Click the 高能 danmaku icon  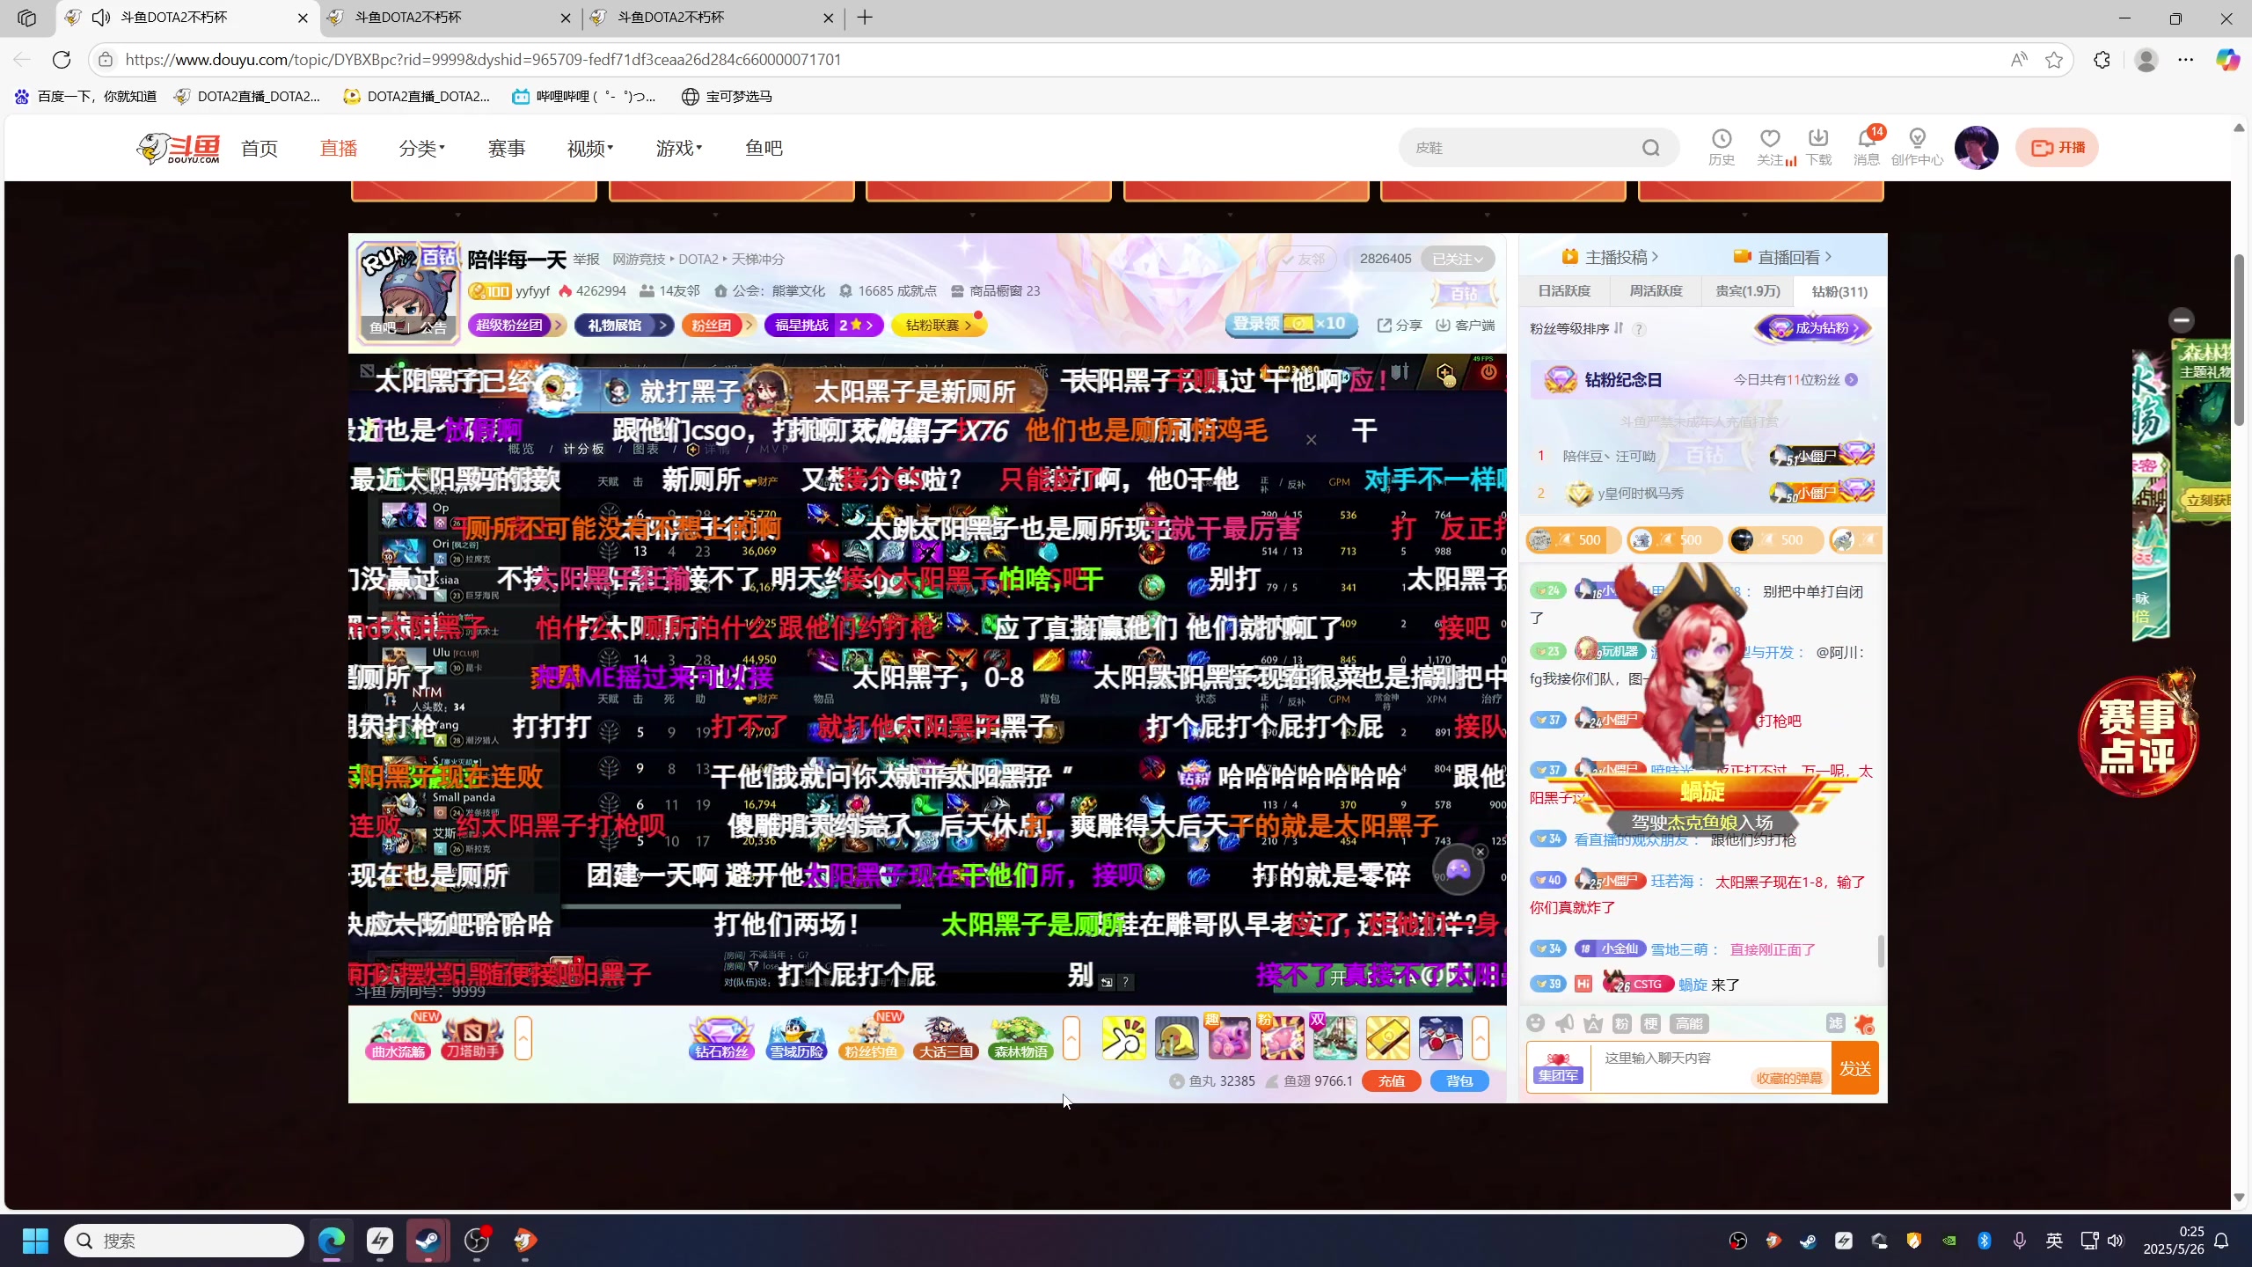(1689, 1023)
